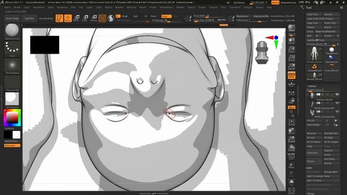
Task: Click the Scroll canvas icon
Action: (292, 41)
